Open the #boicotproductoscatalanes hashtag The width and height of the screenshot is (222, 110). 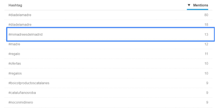(x=29, y=83)
